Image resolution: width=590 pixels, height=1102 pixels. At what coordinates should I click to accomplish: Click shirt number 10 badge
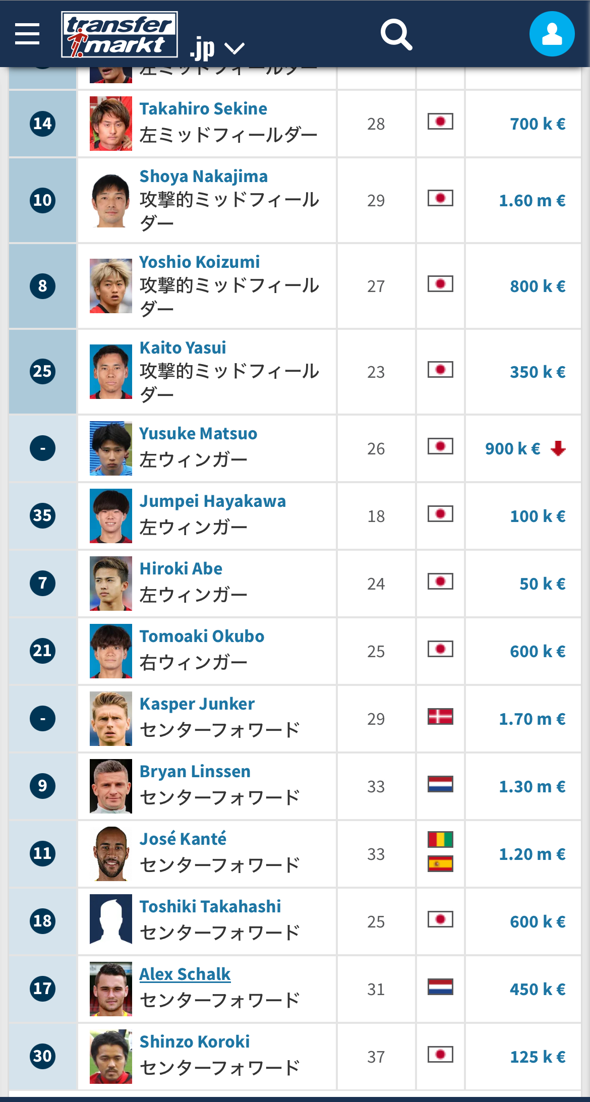pyautogui.click(x=43, y=200)
